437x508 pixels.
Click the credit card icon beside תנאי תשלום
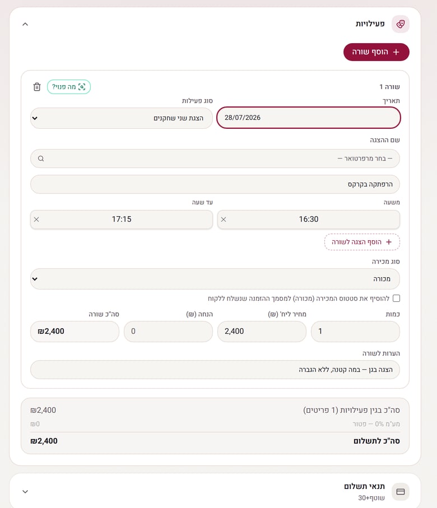tap(401, 492)
